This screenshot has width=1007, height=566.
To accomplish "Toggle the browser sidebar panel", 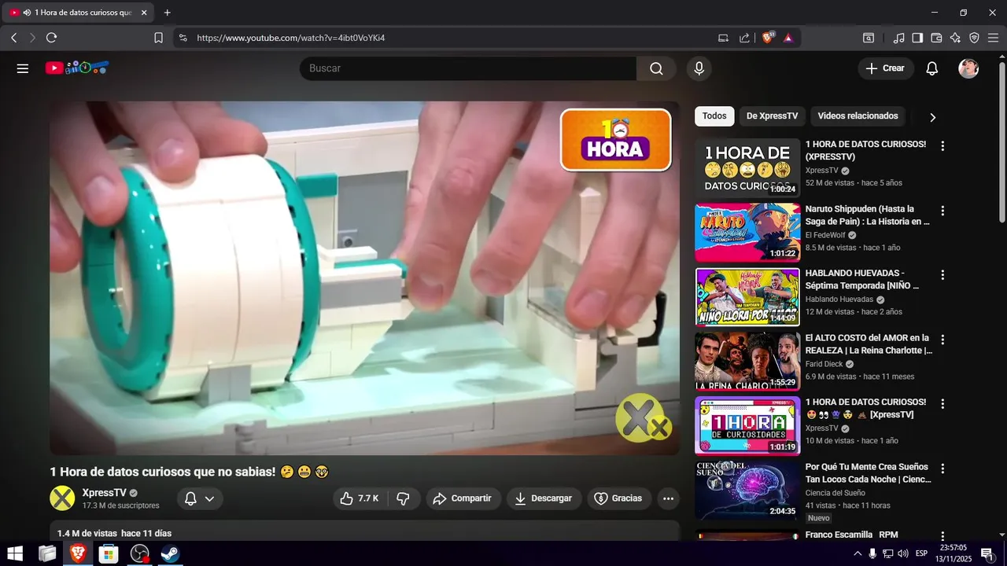I will 917,38.
